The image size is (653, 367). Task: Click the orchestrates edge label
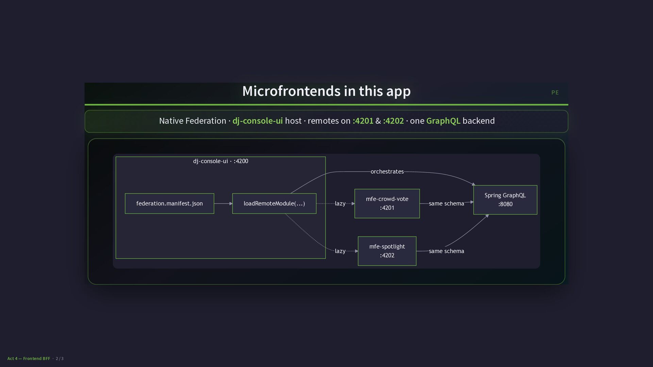387,172
